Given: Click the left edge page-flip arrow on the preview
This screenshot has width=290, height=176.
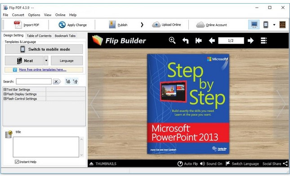Looking at the screenshot, I should point(95,104).
